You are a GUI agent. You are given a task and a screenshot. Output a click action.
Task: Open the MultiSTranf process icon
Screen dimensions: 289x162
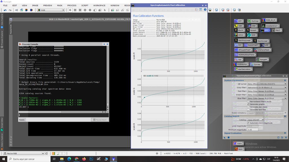251,45
